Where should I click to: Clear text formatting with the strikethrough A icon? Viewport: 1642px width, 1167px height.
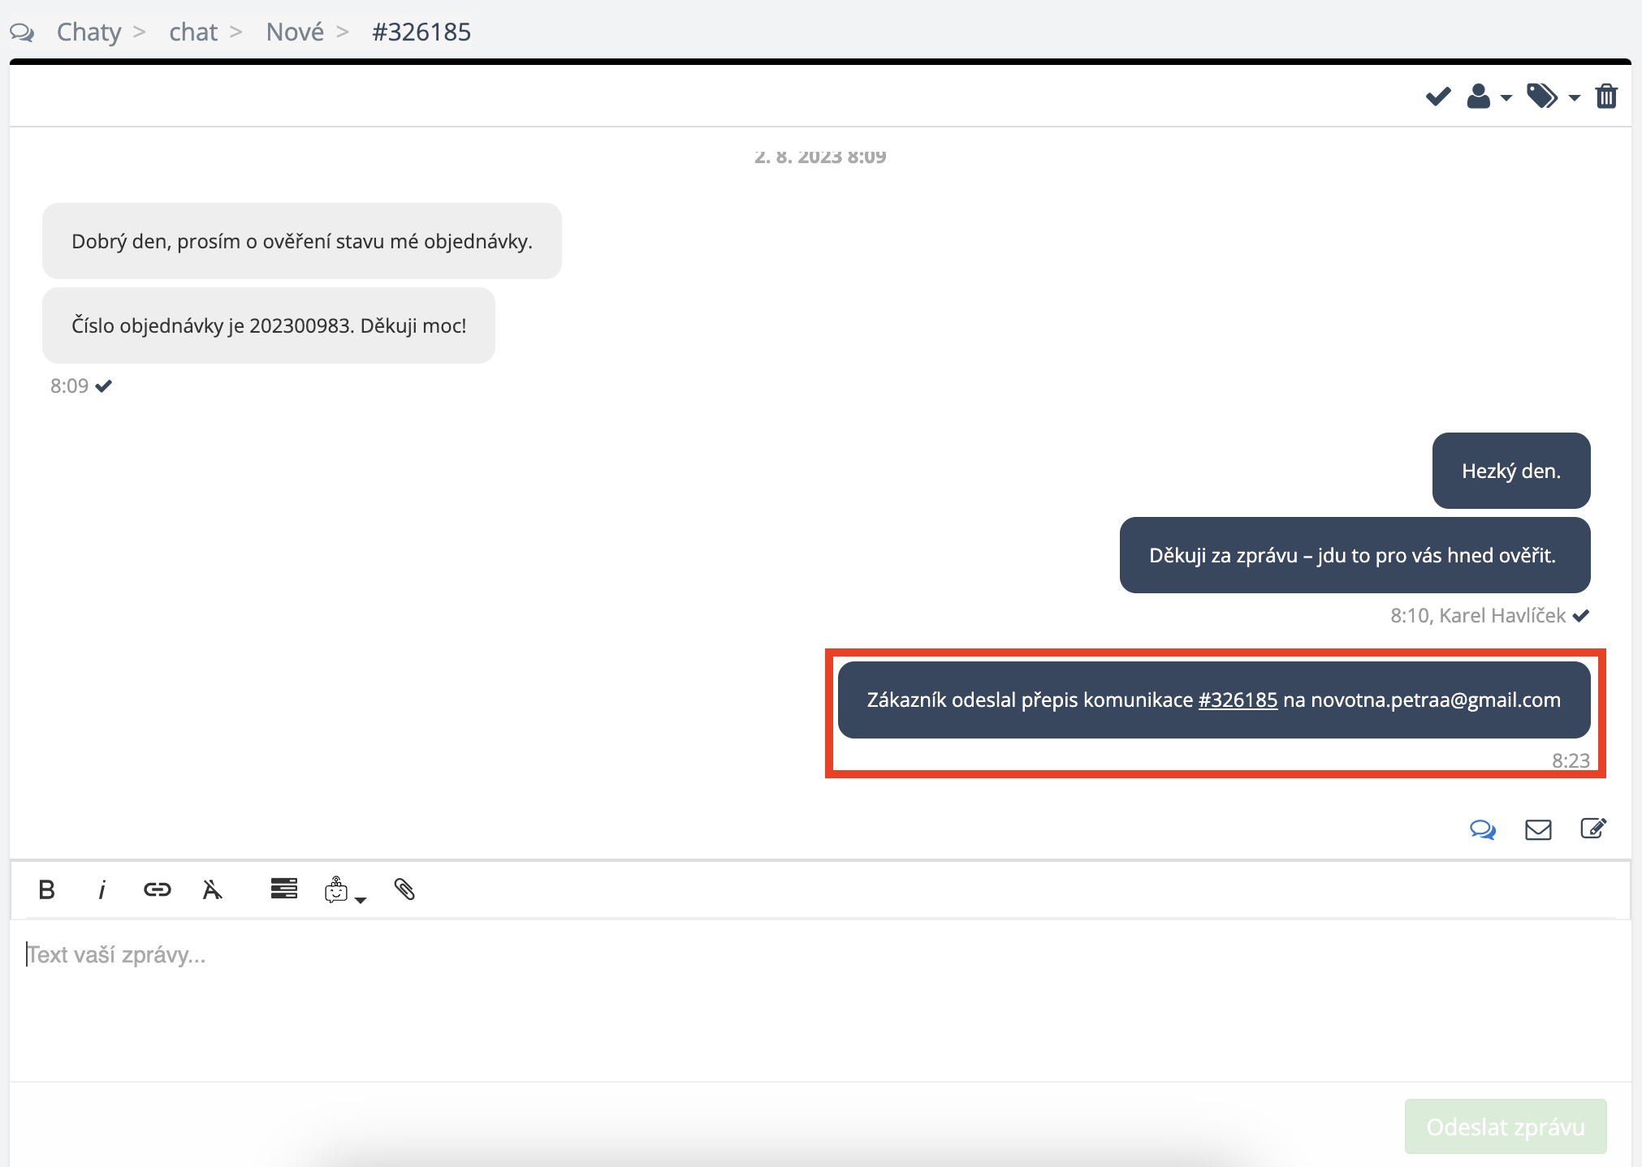coord(212,890)
